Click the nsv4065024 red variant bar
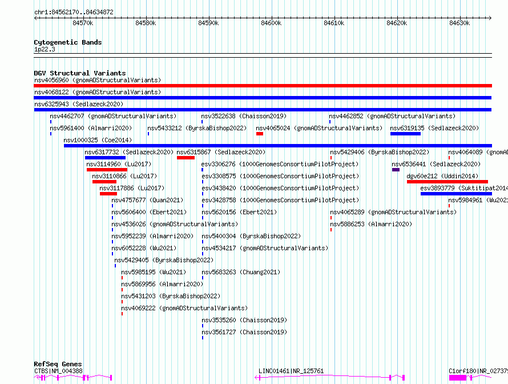The image size is (508, 384). tap(260, 134)
